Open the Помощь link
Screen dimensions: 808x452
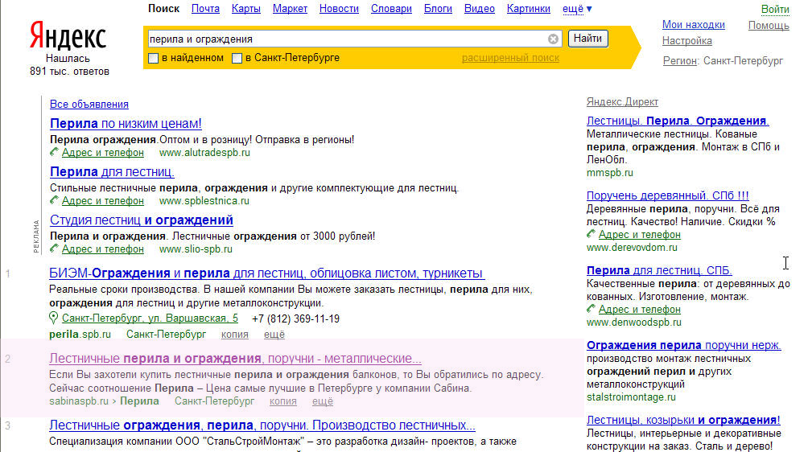pyautogui.click(x=769, y=25)
